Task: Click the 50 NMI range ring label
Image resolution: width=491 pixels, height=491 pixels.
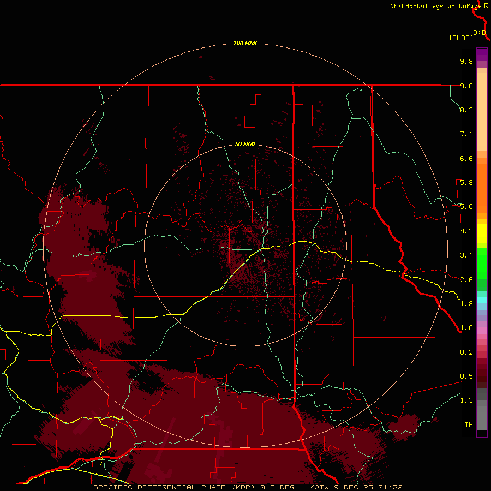Action: [245, 144]
